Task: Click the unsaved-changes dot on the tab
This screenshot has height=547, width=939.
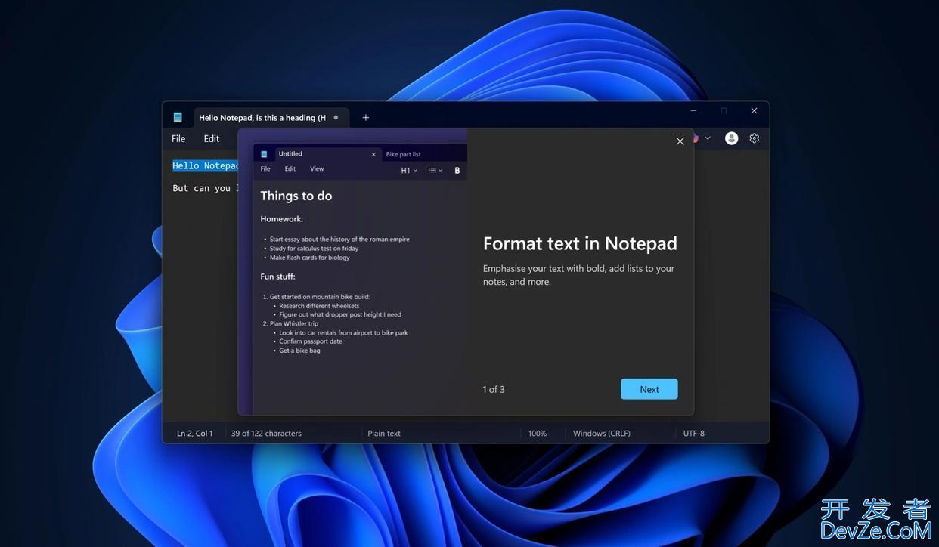Action: 336,117
